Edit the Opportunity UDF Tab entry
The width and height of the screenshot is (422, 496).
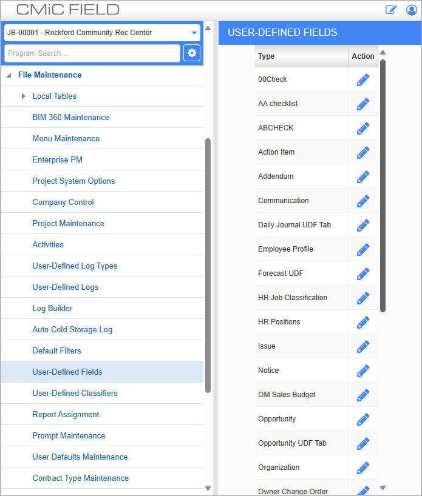[363, 443]
